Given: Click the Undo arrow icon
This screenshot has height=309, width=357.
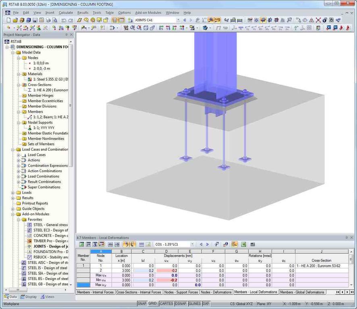Looking at the screenshot, I should coord(64,20).
